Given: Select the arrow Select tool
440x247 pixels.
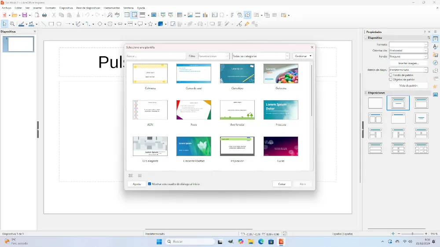Looking at the screenshot, I should coord(4,24).
